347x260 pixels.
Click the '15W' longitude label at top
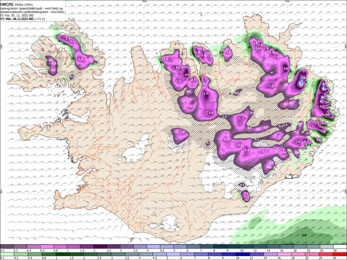pos(287,1)
